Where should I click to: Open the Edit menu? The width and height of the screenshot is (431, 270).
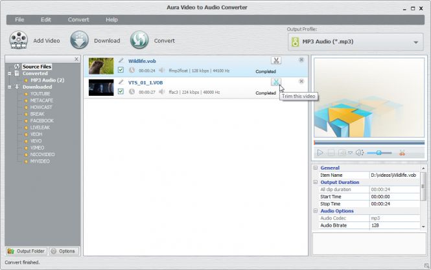(x=46, y=19)
